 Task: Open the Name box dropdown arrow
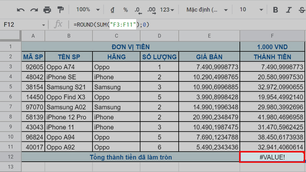coord(43,25)
